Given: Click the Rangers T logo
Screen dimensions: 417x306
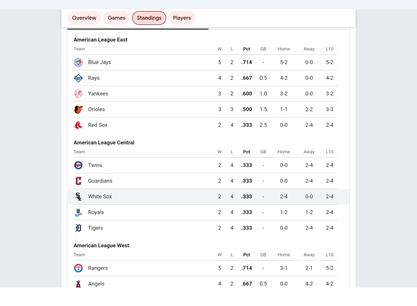Looking at the screenshot, I should point(78,268).
